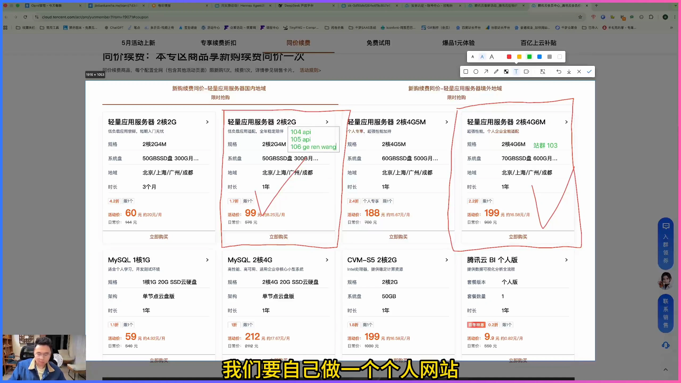Switch to the 专享续费折扣 tab

(x=218, y=43)
